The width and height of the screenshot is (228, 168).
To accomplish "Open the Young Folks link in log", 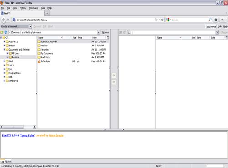I will (x=27, y=135).
